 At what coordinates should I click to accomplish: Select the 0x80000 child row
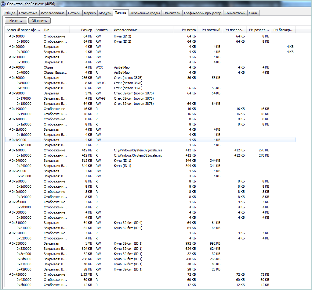tap(150, 83)
